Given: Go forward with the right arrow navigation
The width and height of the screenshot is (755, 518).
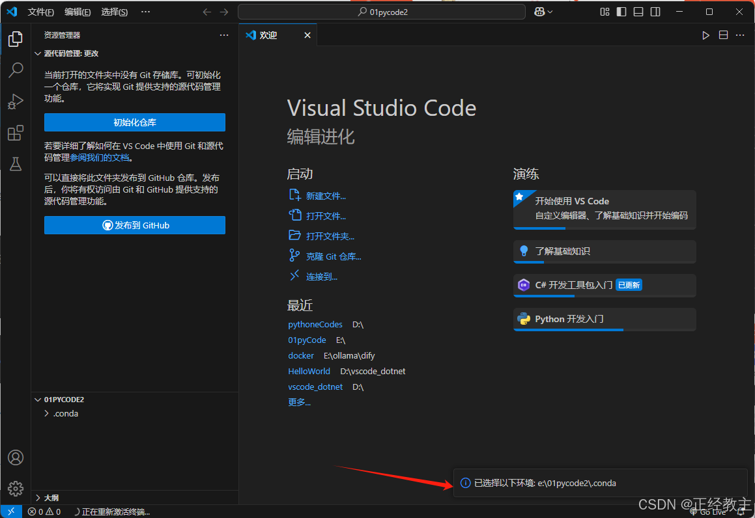Looking at the screenshot, I should click(224, 12).
